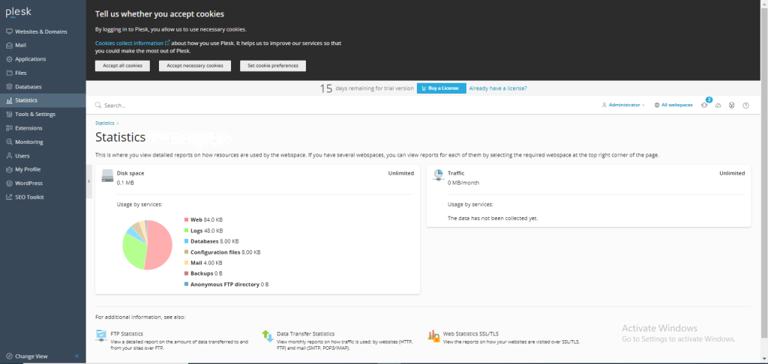Click the Statistics breadcrumb link

tap(105, 124)
